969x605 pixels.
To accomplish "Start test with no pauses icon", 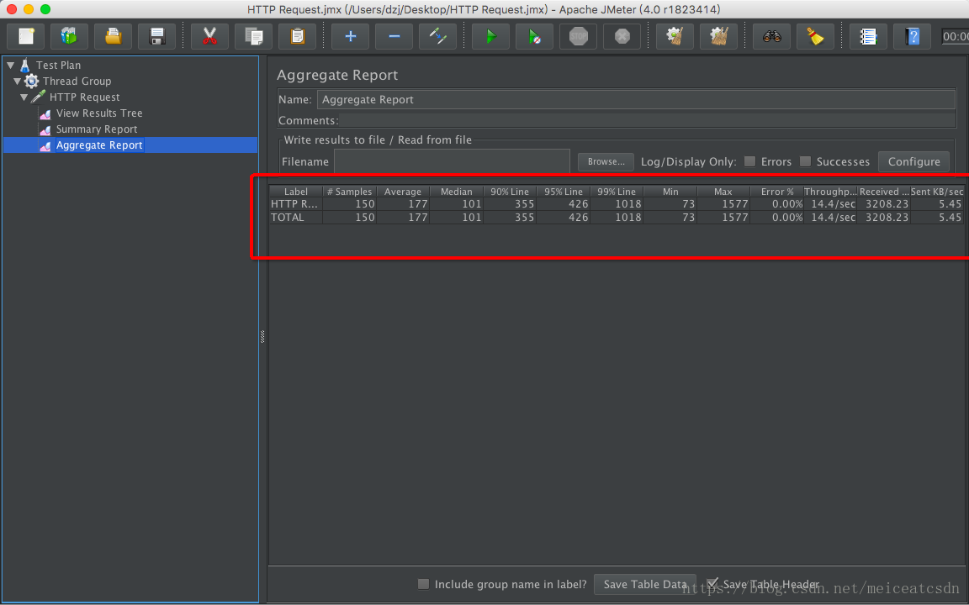I will point(535,36).
